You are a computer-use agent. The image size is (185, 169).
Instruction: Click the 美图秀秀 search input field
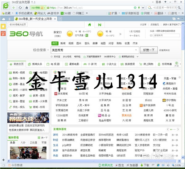pyautogui.click(x=95, y=50)
